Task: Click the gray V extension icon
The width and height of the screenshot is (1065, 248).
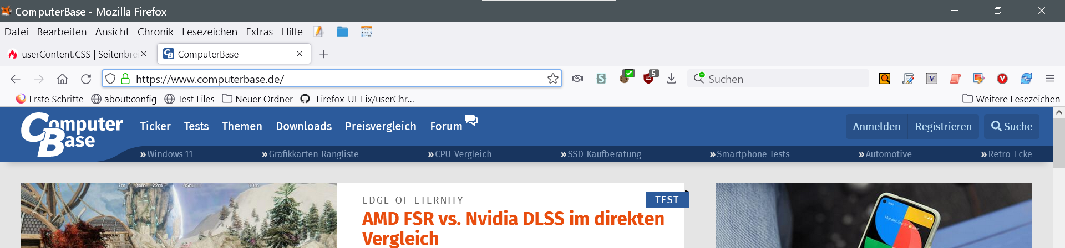Action: [932, 79]
